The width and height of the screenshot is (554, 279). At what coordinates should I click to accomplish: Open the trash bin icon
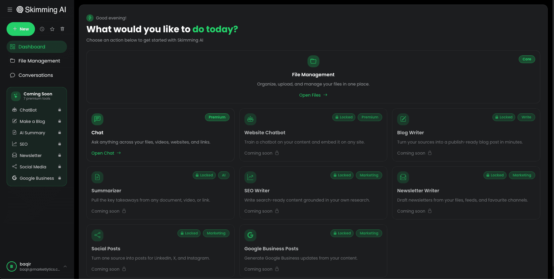coord(62,29)
